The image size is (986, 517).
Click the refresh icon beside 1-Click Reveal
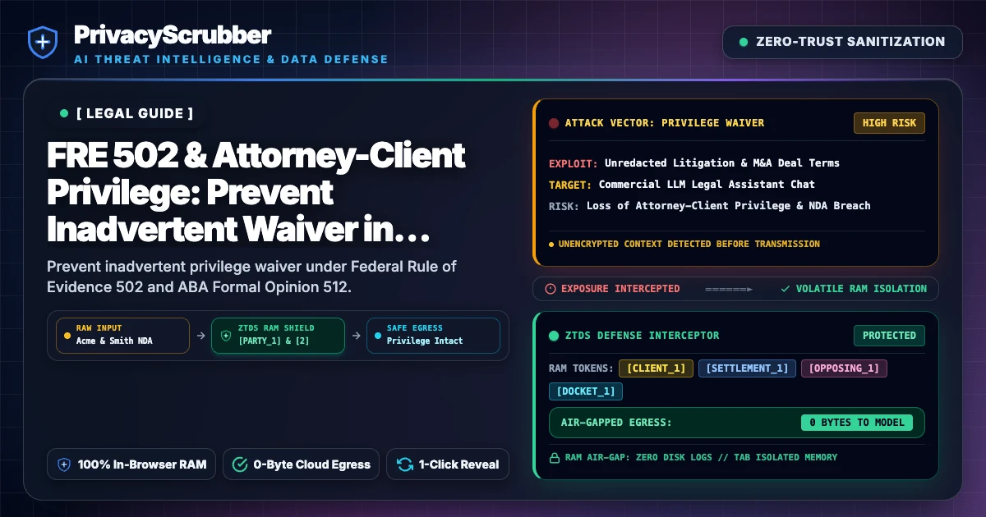pos(404,464)
